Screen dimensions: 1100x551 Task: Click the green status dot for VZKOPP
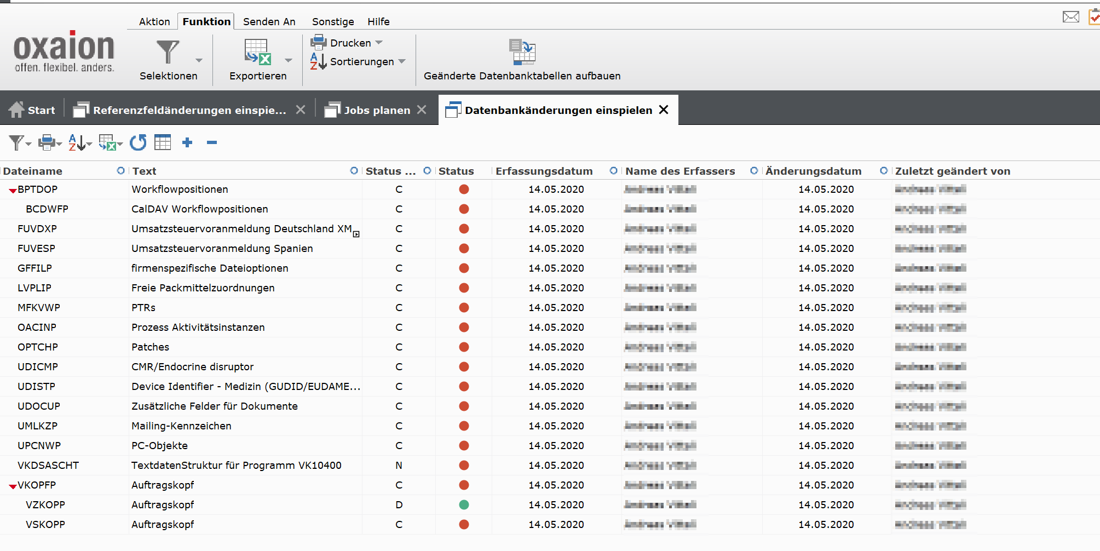(x=464, y=505)
